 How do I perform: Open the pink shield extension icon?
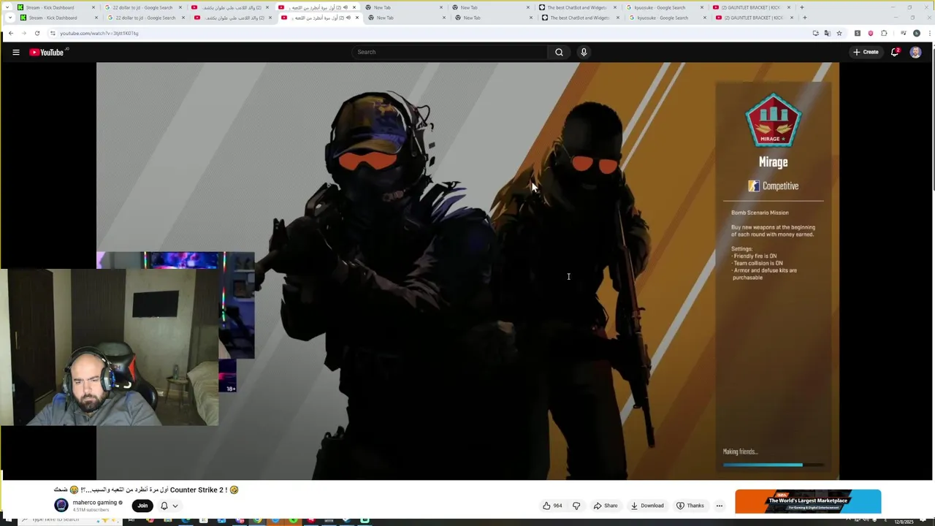pyautogui.click(x=870, y=33)
